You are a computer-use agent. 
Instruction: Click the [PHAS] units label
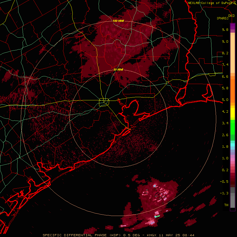point(223,18)
